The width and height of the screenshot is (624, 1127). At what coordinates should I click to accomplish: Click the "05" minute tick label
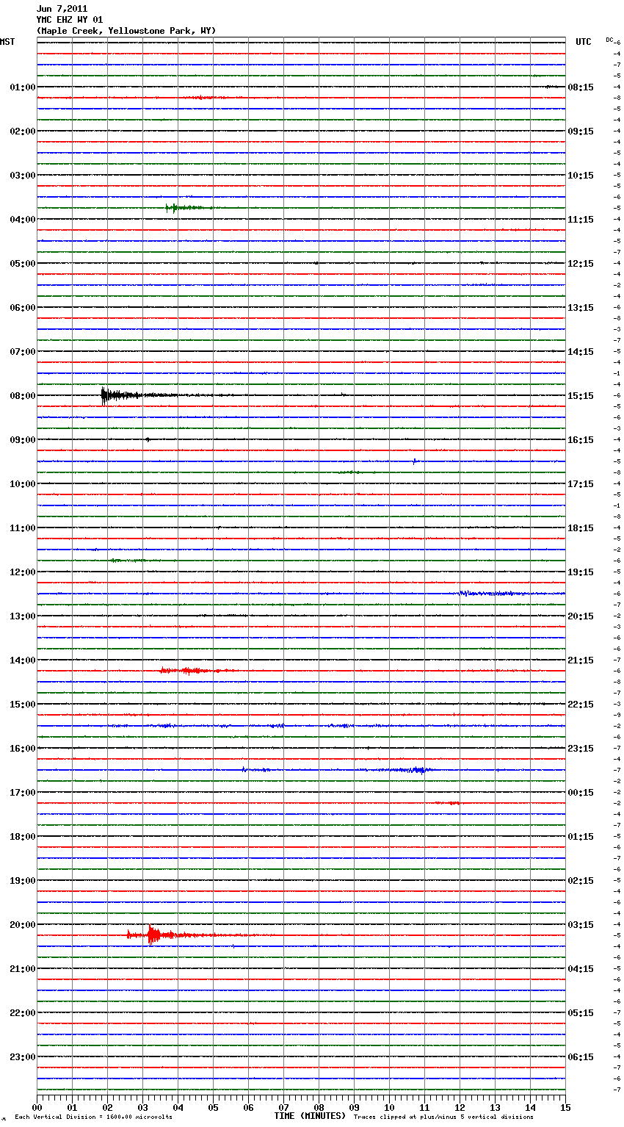[213, 1107]
